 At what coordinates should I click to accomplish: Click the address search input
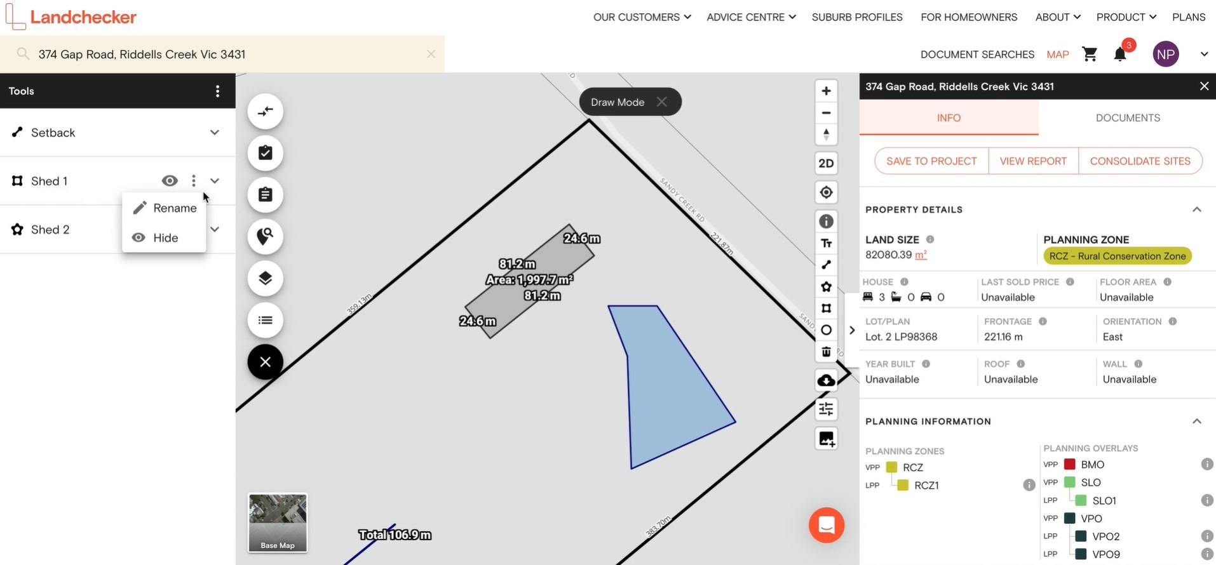pos(222,54)
